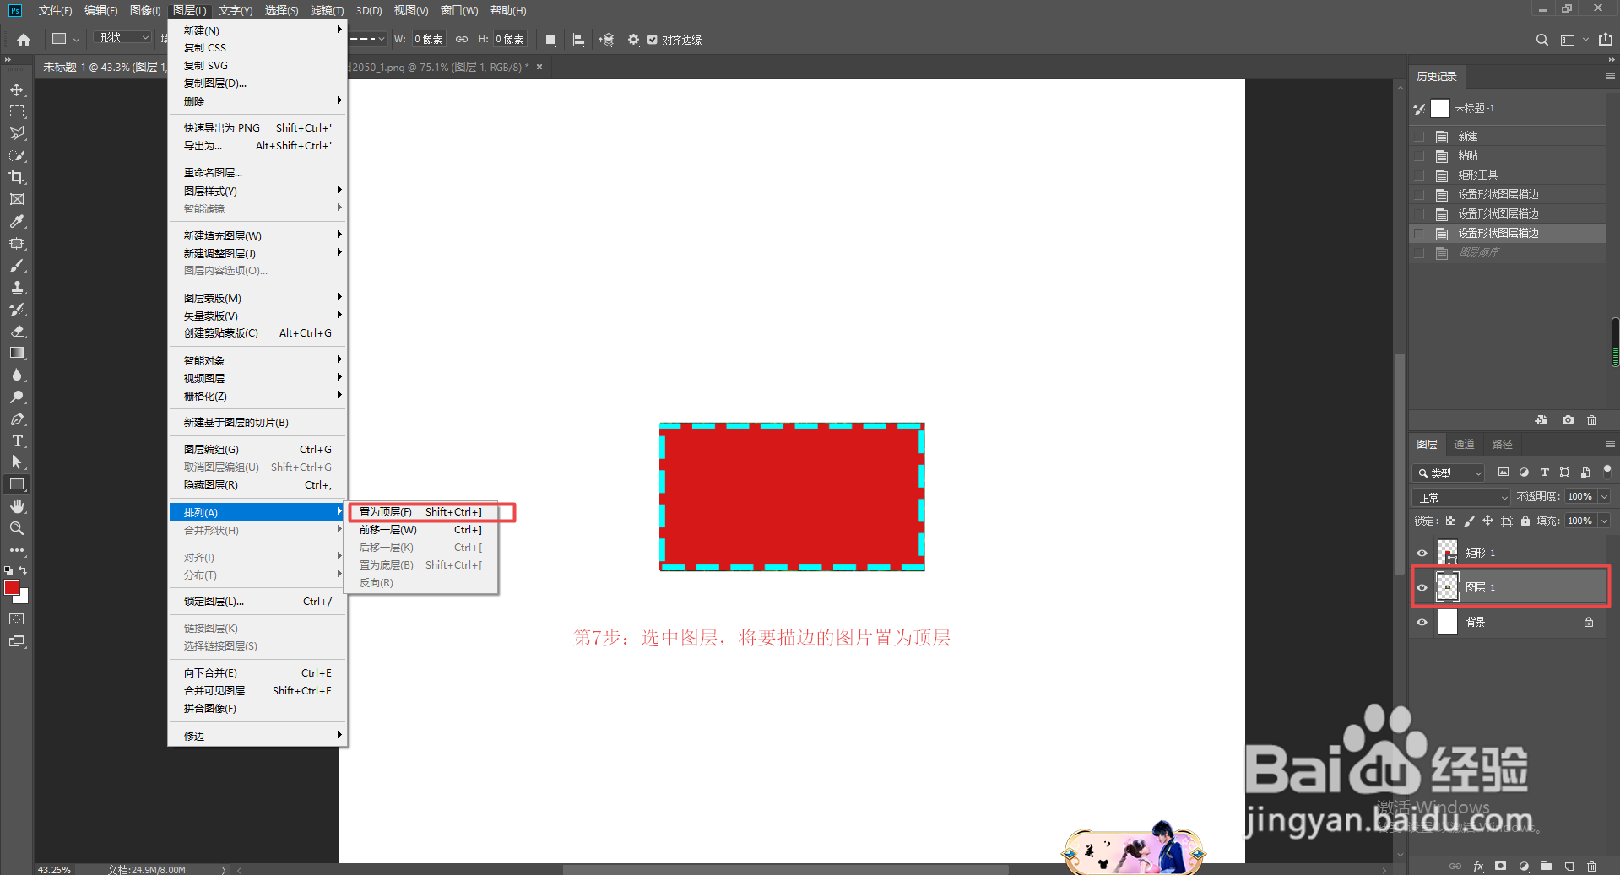Select the Gradient tool

click(17, 353)
